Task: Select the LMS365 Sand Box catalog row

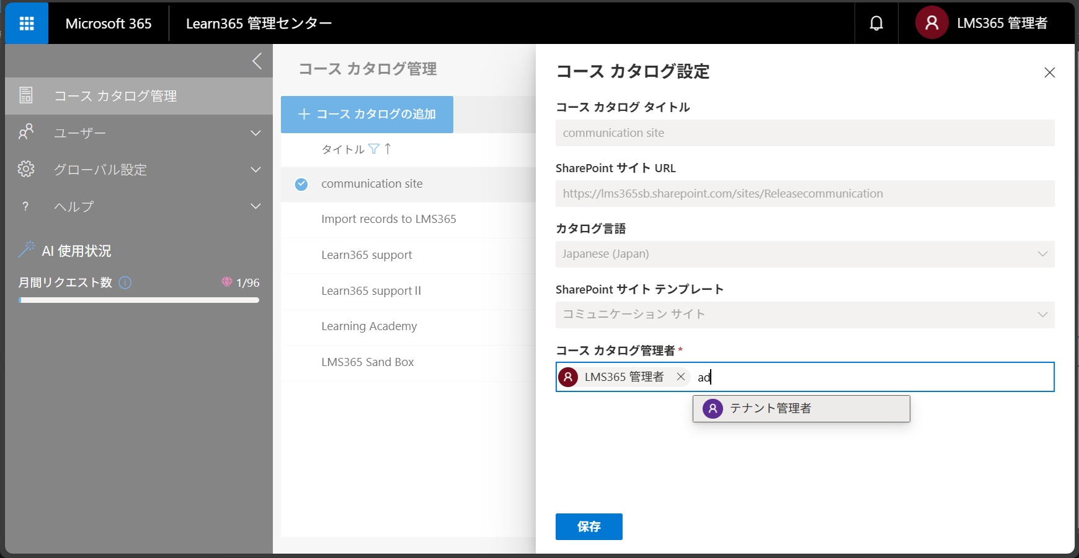Action: 408,362
